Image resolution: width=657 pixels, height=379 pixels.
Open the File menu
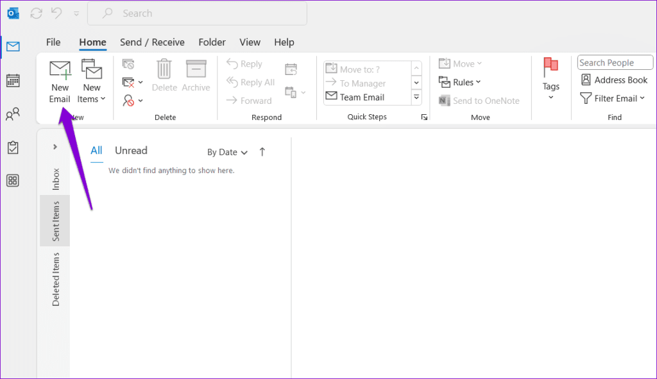click(53, 42)
